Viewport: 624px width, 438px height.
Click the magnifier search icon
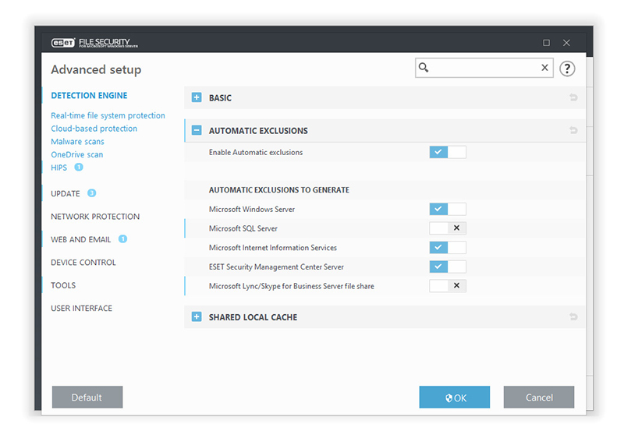pyautogui.click(x=424, y=68)
